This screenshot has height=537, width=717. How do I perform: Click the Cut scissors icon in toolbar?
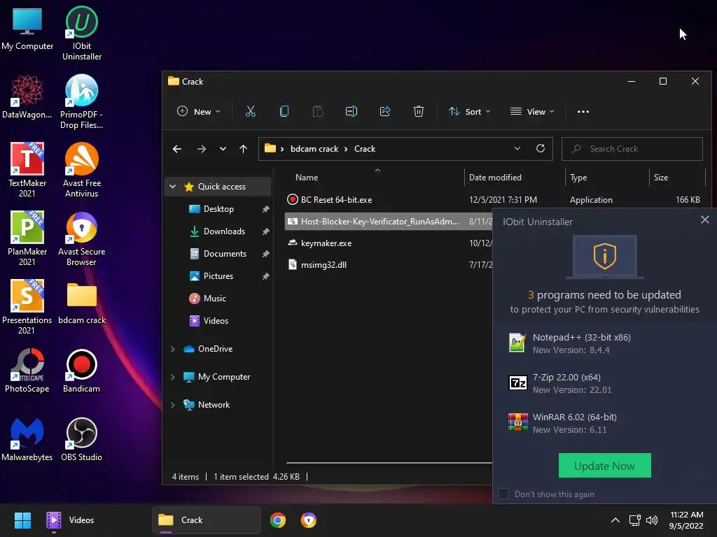250,111
